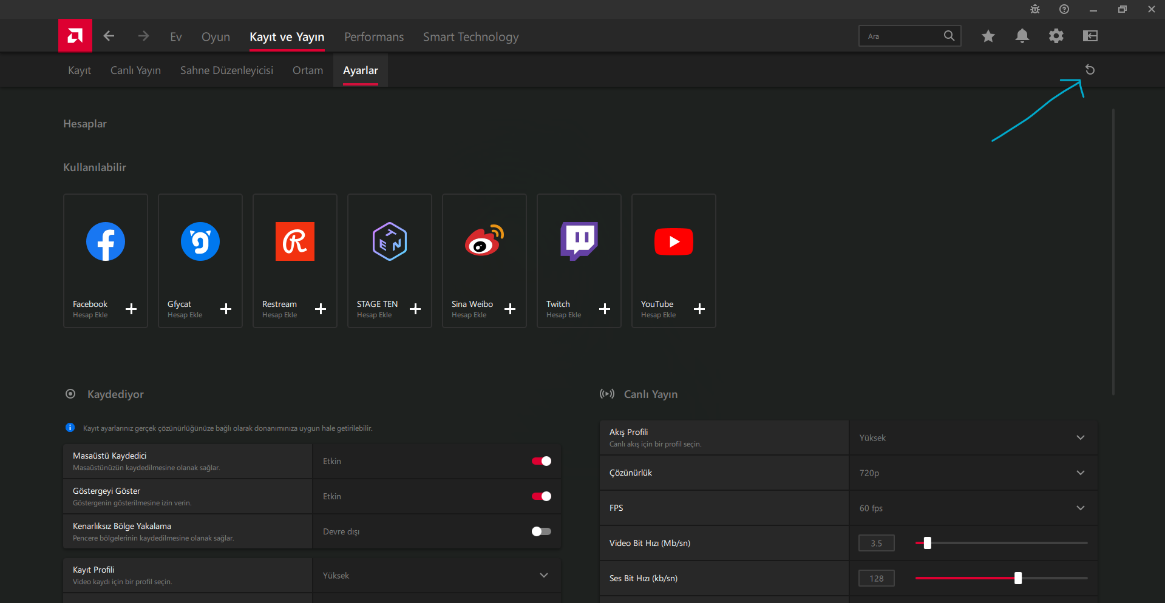This screenshot has height=603, width=1165.
Task: Switch to the Oyun tab
Action: [x=216, y=37]
